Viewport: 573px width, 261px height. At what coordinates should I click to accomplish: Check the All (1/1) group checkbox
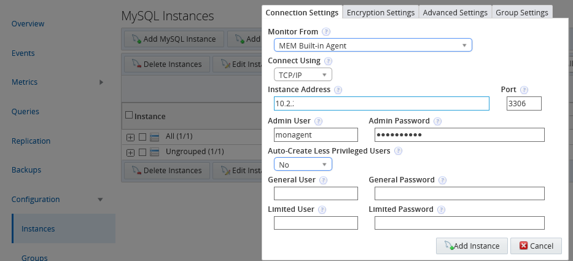142,137
